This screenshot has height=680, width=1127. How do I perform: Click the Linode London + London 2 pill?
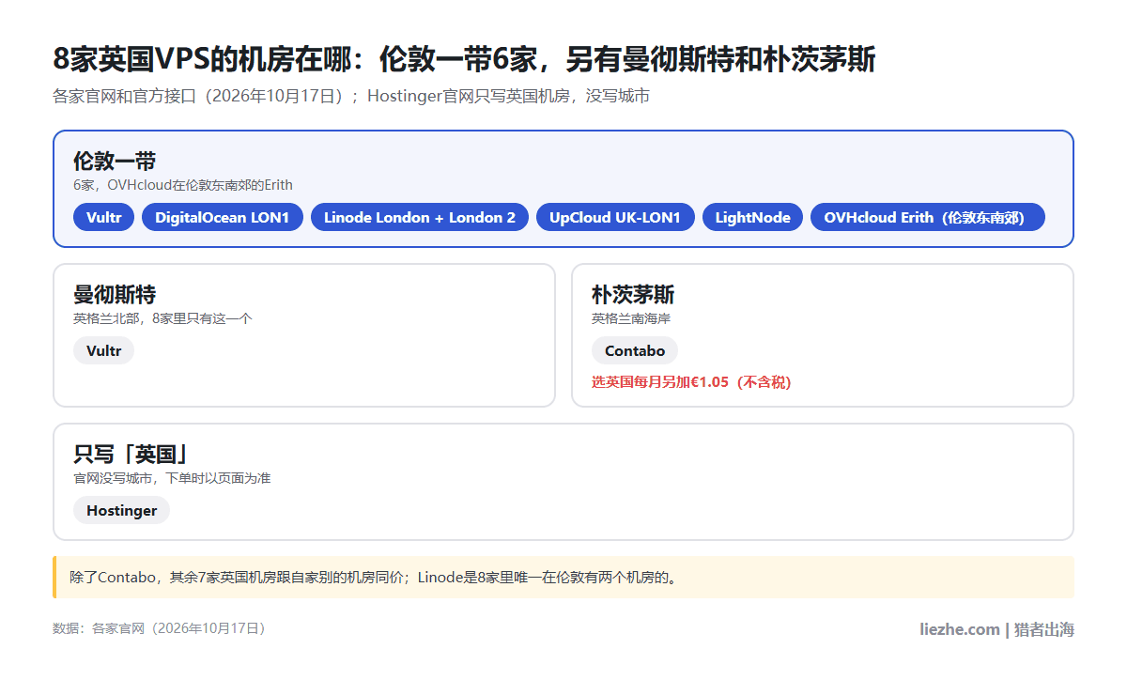click(420, 217)
